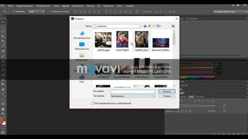The height and width of the screenshot is (139, 248).
Task: Toggle the show transform controls checkbox
Action: (50, 12)
